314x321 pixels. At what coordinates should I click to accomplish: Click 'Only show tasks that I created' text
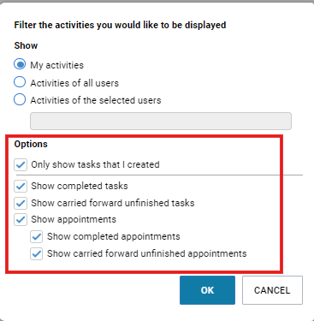pyautogui.click(x=95, y=164)
